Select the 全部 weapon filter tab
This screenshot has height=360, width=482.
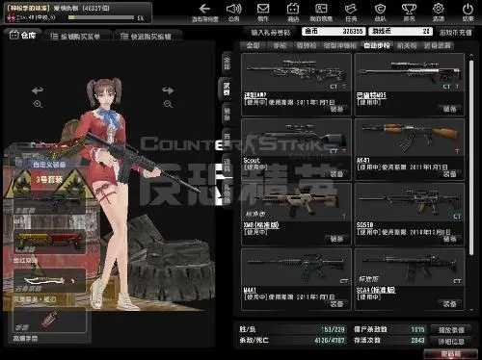click(x=253, y=45)
